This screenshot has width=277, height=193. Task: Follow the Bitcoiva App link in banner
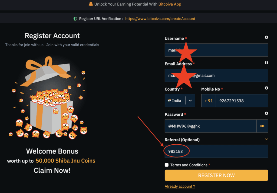pyautogui.click(x=170, y=4)
